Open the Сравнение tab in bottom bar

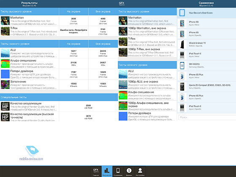coord(118,171)
